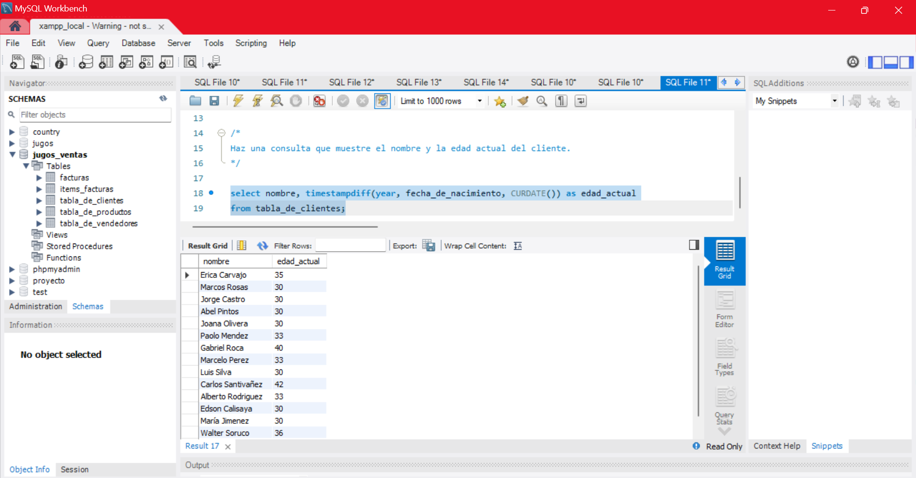Create new function toolbar icon
This screenshot has width=916, height=478.
click(x=166, y=62)
